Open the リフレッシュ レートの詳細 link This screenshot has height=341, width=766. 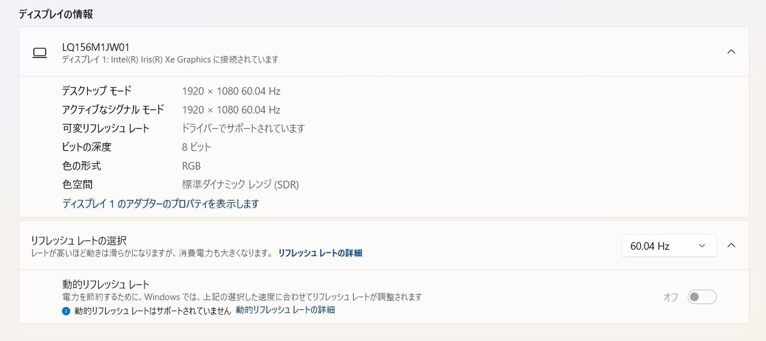click(320, 253)
